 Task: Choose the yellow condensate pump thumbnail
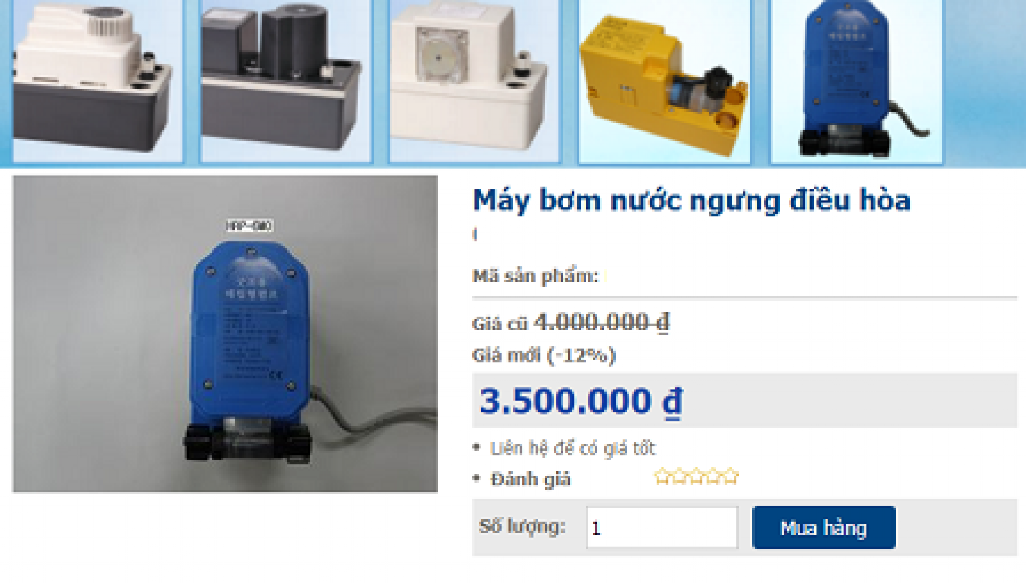pos(664,81)
